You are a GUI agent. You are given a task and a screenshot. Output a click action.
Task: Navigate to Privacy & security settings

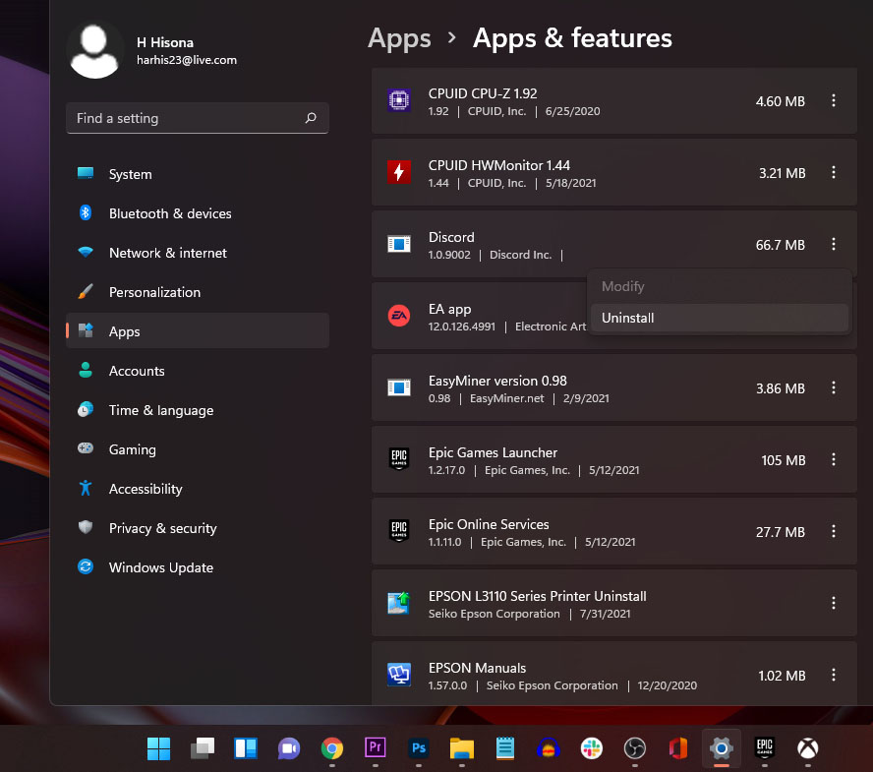point(197,528)
